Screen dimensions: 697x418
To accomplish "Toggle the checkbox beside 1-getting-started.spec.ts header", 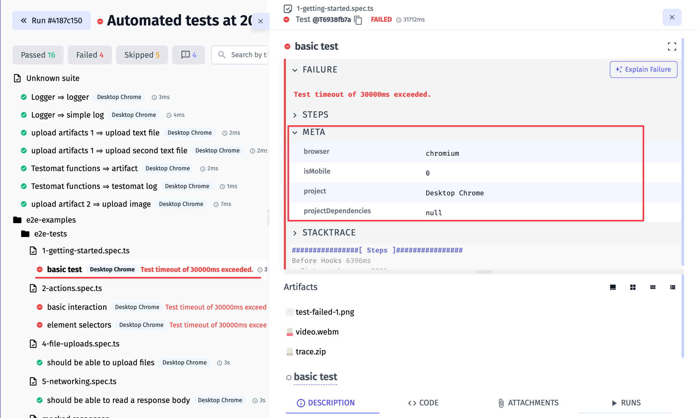I will pyautogui.click(x=288, y=8).
